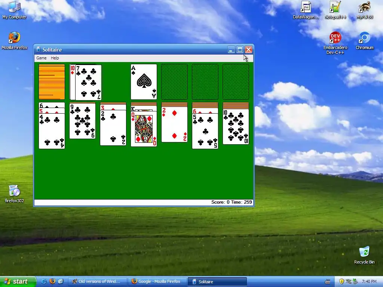
Task: Open the Help menu in Solitaire
Action: [x=55, y=58]
